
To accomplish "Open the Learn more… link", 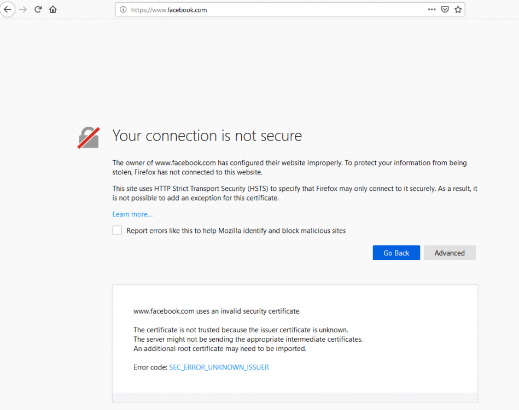I will tap(132, 214).
